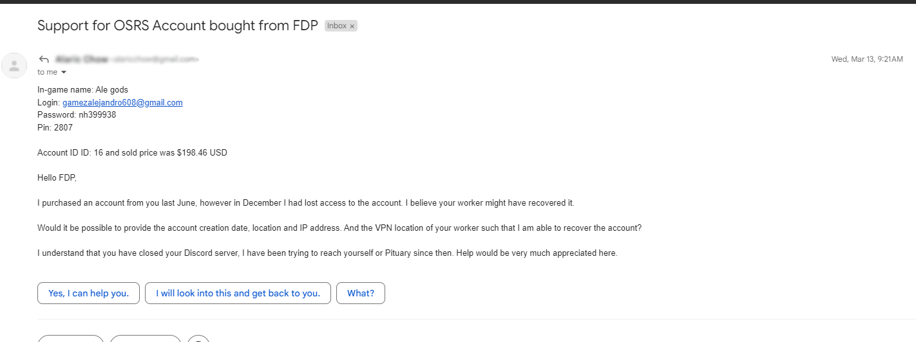
Task: Click the Wed, Mar 13 timestamp
Action: point(867,59)
